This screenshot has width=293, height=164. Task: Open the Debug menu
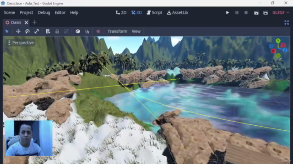click(x=44, y=13)
